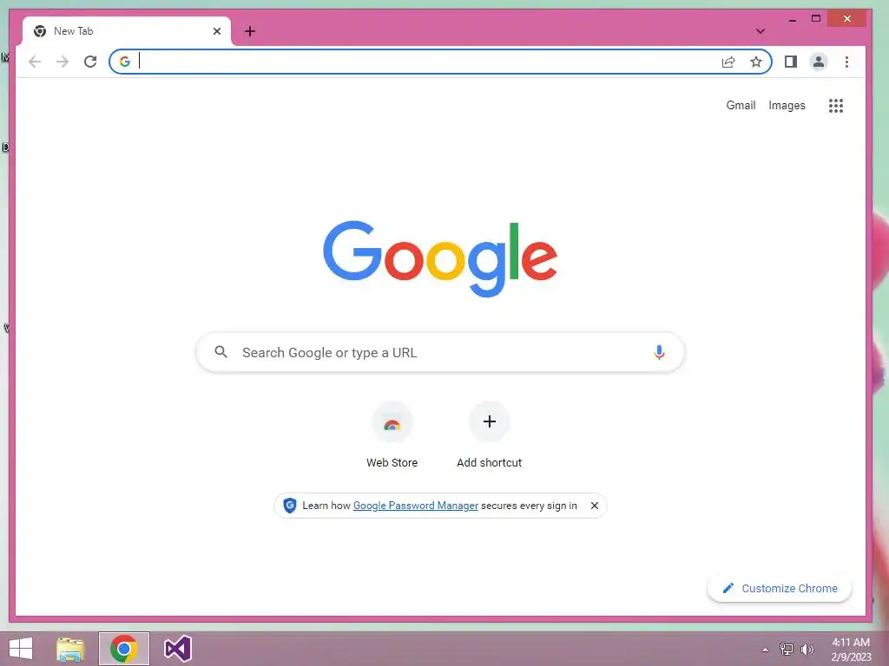Click Customize Chrome button
The width and height of the screenshot is (889, 666).
pyautogui.click(x=780, y=589)
